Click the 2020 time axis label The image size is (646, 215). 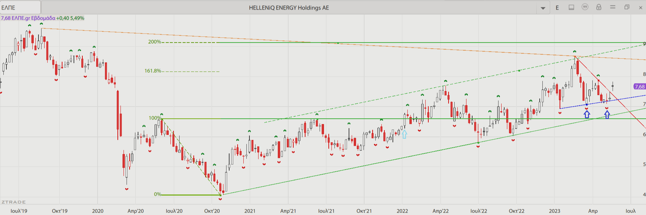tap(98, 211)
